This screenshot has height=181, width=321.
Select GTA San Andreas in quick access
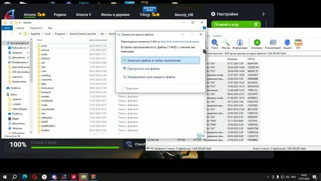point(21,72)
